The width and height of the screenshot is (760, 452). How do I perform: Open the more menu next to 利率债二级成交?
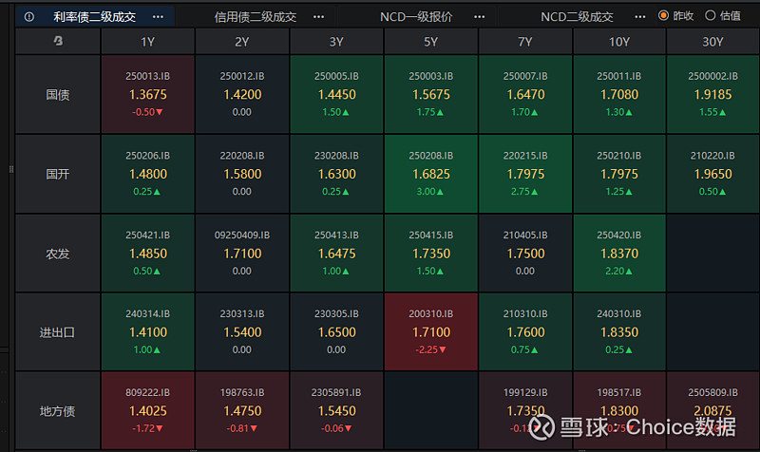click(158, 17)
